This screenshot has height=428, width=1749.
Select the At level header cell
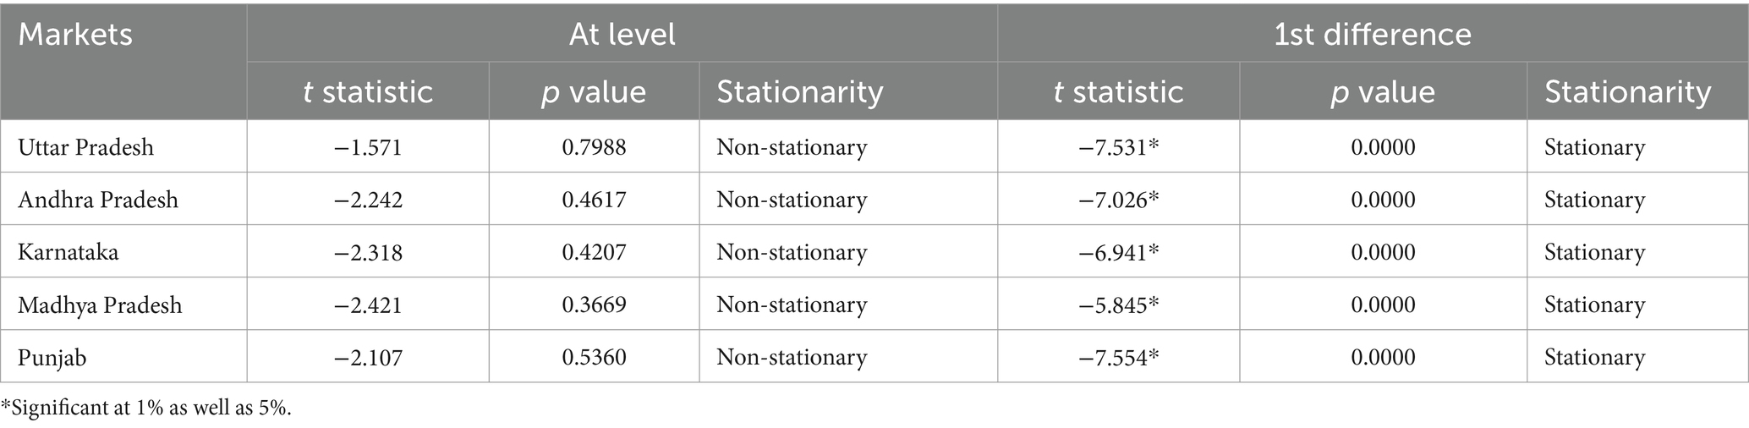[622, 34]
